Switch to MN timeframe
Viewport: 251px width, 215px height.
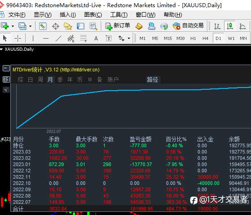point(243,39)
